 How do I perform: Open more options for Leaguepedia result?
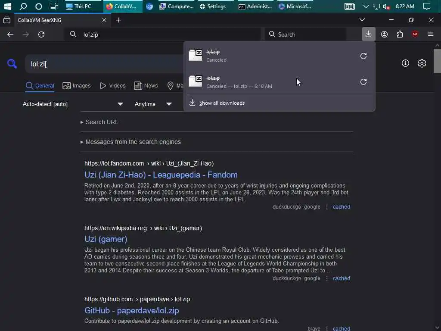coord(326,207)
